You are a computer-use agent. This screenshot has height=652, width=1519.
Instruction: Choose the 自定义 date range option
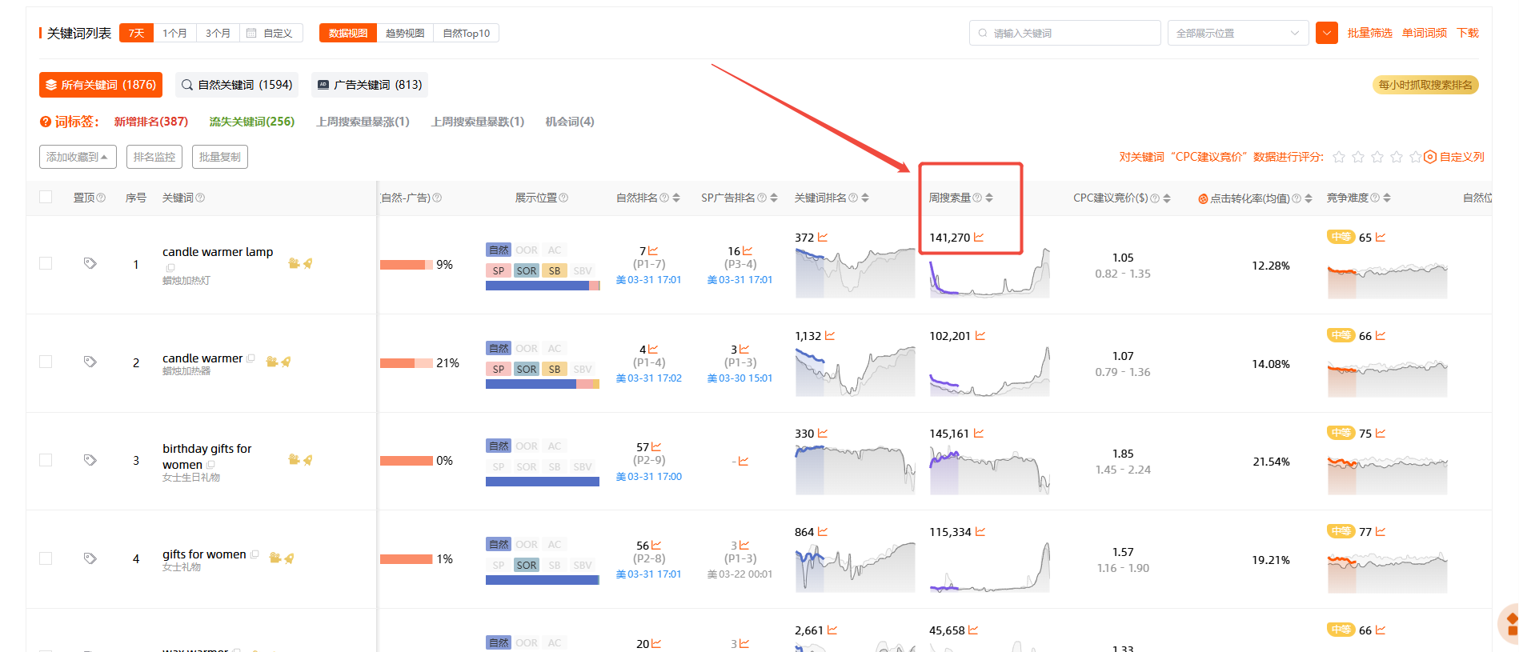(x=271, y=33)
